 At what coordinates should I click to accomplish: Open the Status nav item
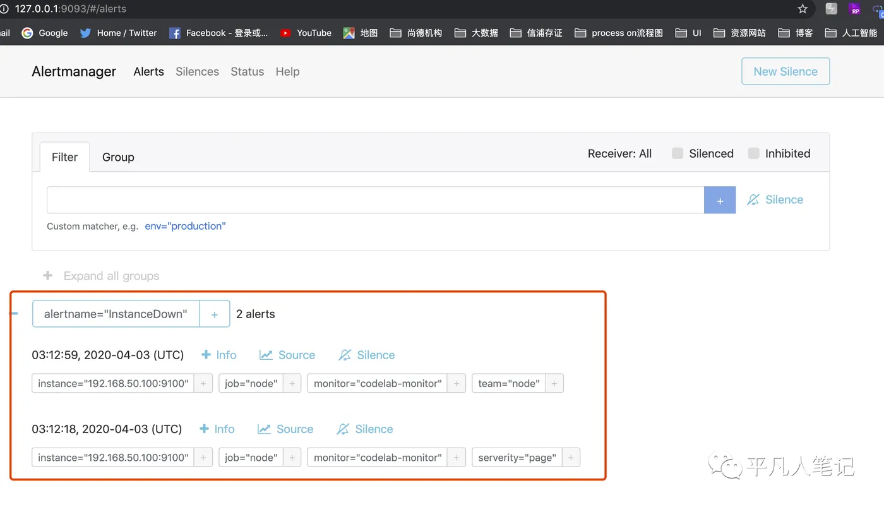248,71
